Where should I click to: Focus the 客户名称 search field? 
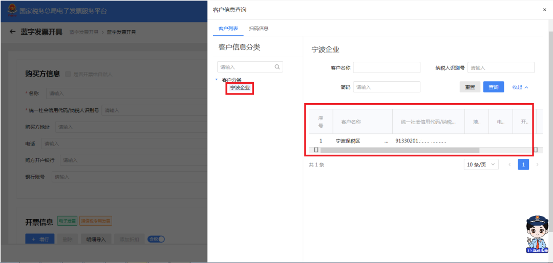pyautogui.click(x=387, y=67)
